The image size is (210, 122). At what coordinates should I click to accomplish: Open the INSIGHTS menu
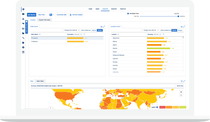tap(114, 9)
